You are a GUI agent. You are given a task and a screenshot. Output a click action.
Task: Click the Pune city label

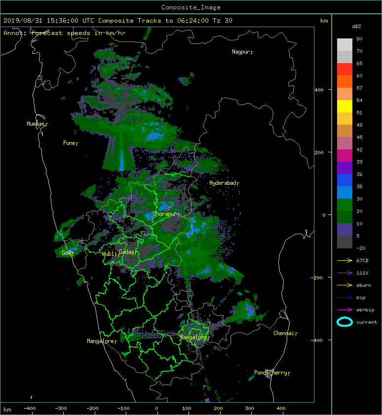pos(69,143)
